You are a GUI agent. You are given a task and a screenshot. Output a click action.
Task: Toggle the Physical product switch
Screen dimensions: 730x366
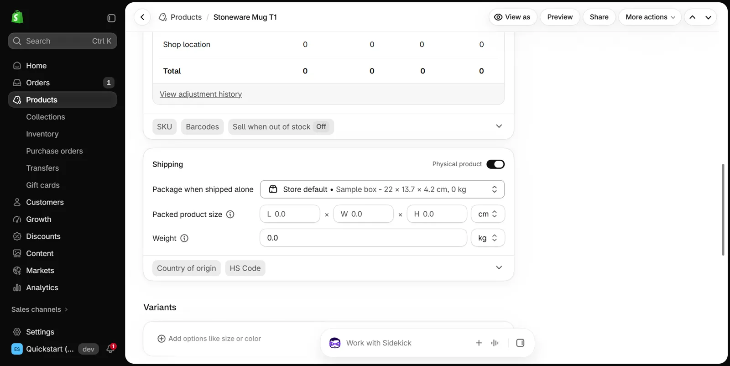495,164
